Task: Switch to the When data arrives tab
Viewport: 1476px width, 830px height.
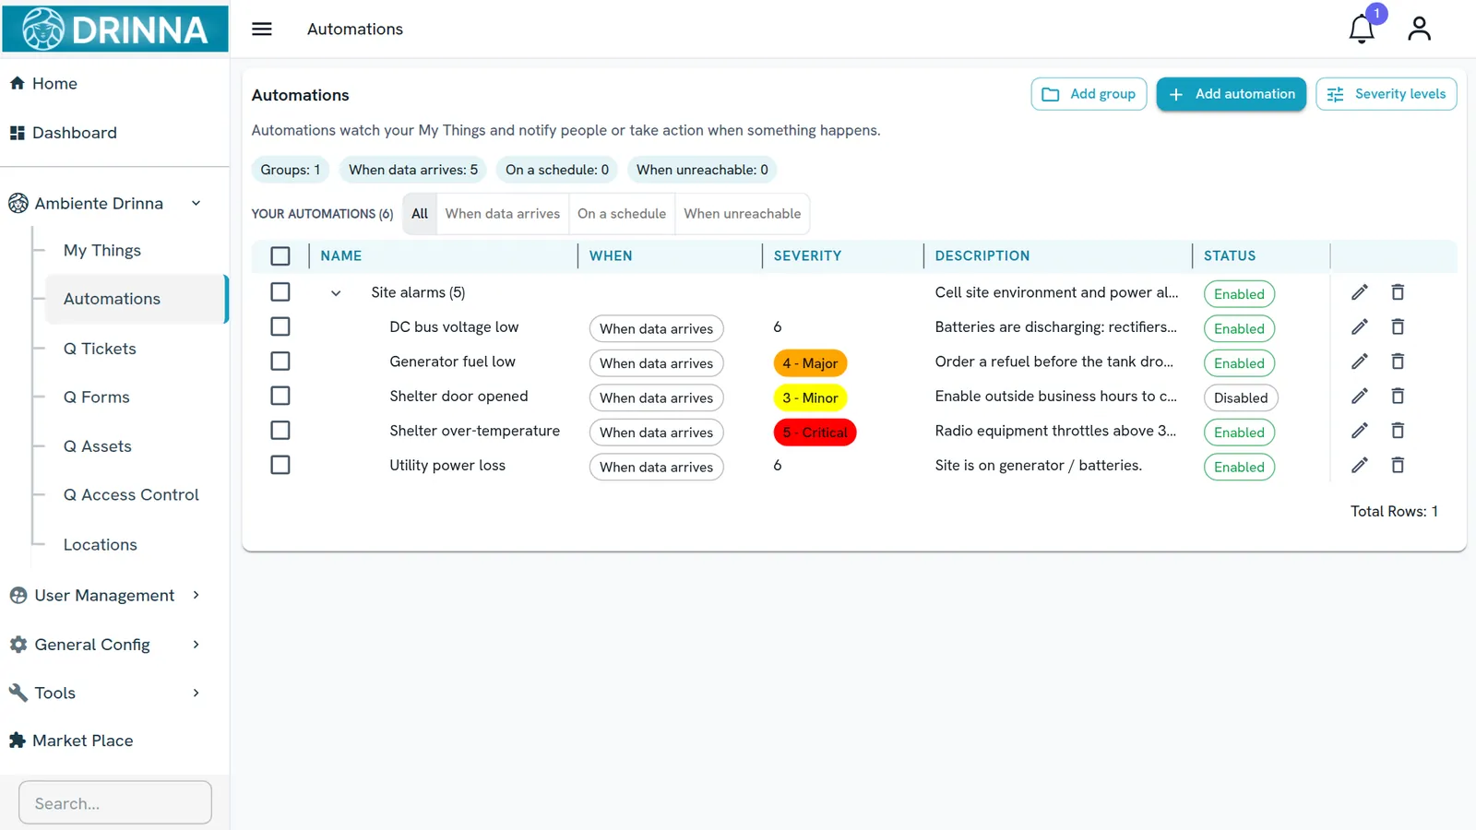Action: 503,214
